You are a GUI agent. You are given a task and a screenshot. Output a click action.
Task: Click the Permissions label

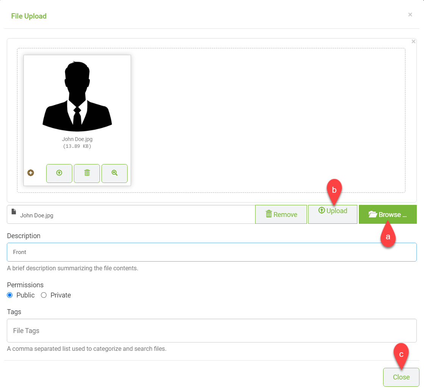click(25, 285)
